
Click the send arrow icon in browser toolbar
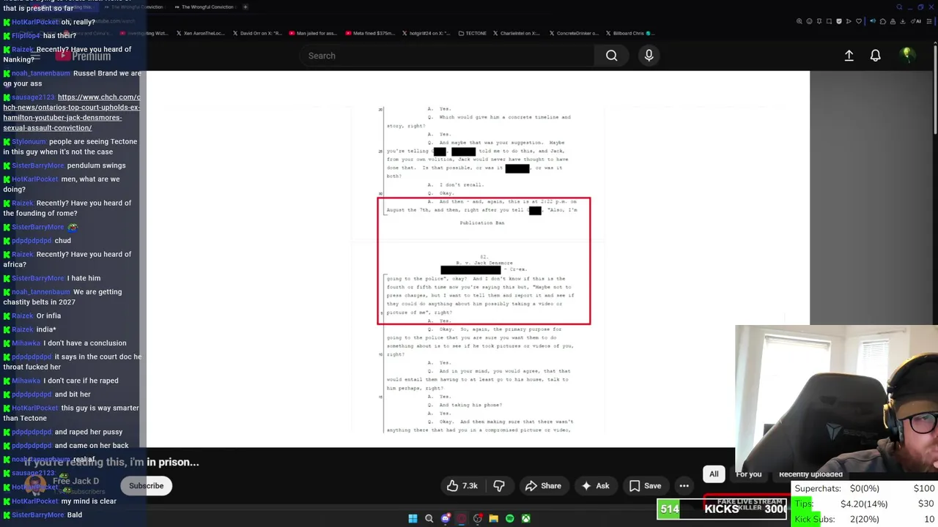[849, 21]
